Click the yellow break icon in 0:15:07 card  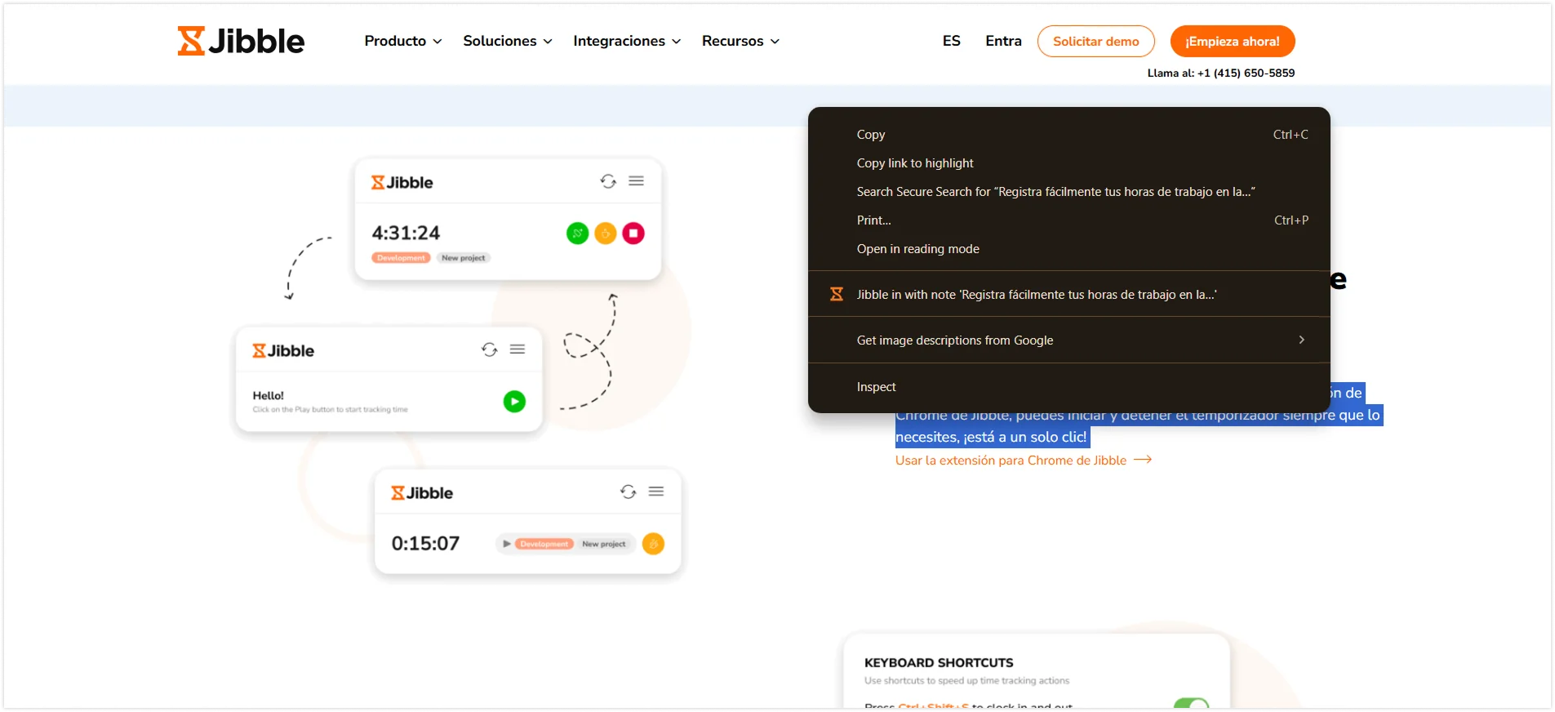pos(653,544)
